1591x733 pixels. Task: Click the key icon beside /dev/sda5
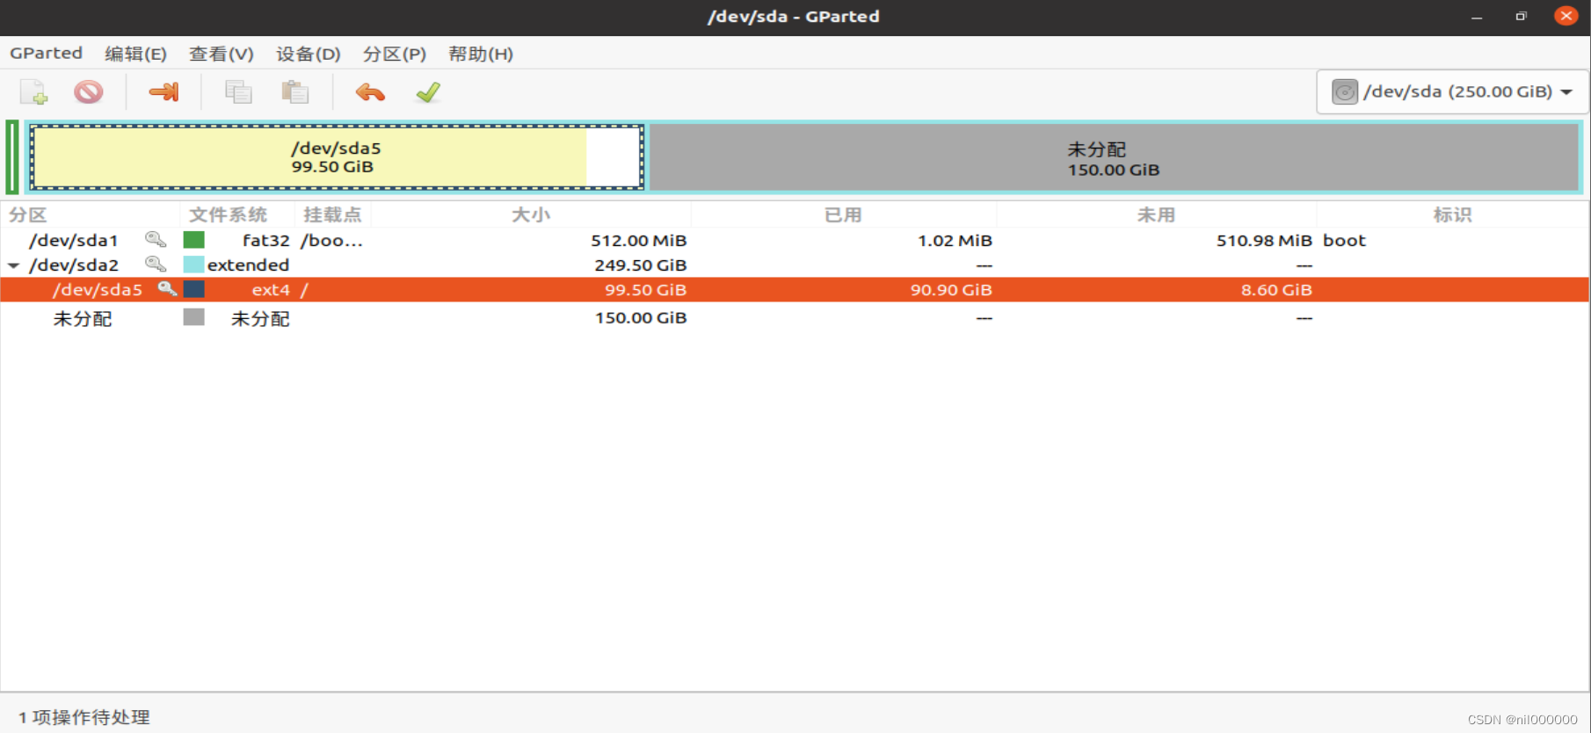click(167, 288)
